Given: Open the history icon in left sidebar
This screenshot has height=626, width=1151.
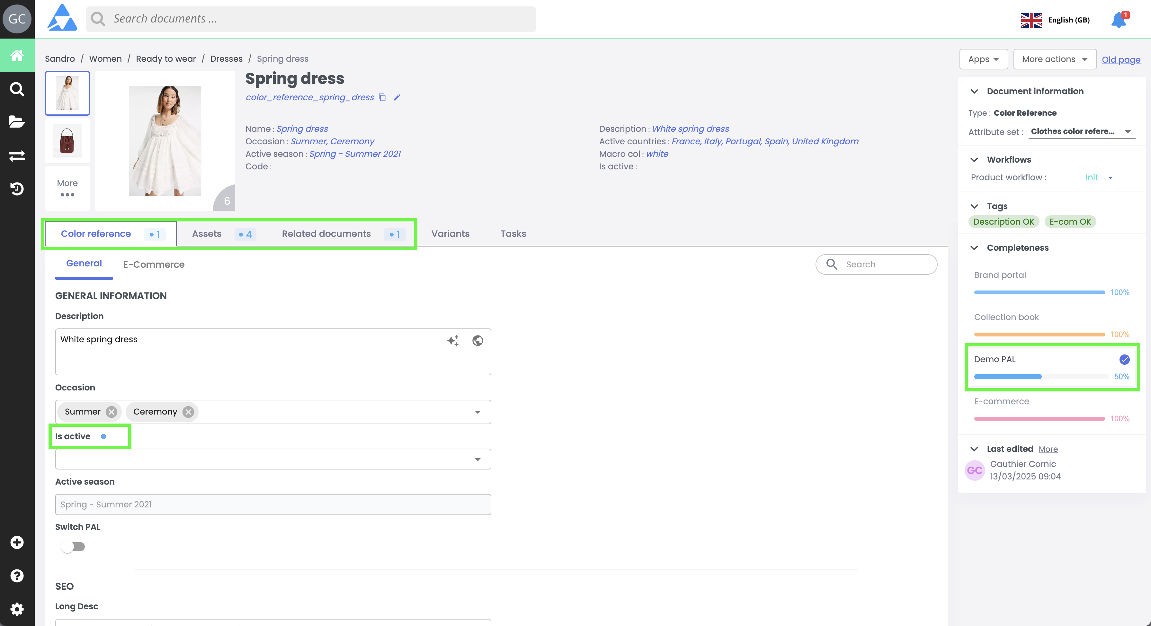Looking at the screenshot, I should click(17, 189).
